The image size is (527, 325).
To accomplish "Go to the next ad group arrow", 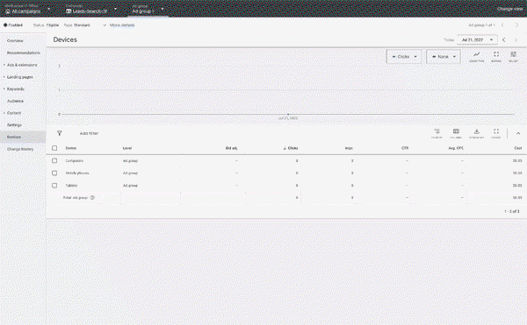I will 516,25.
